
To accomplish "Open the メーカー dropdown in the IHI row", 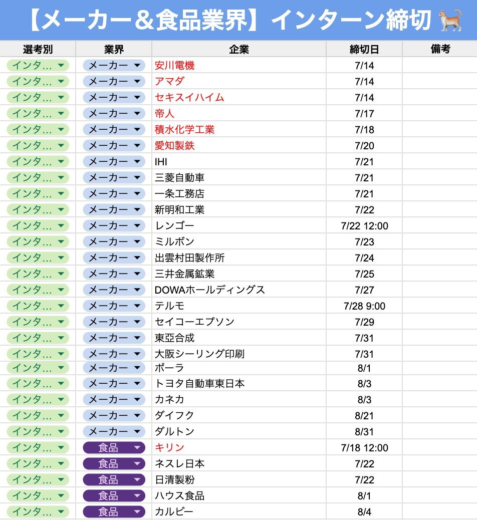I will [114, 161].
